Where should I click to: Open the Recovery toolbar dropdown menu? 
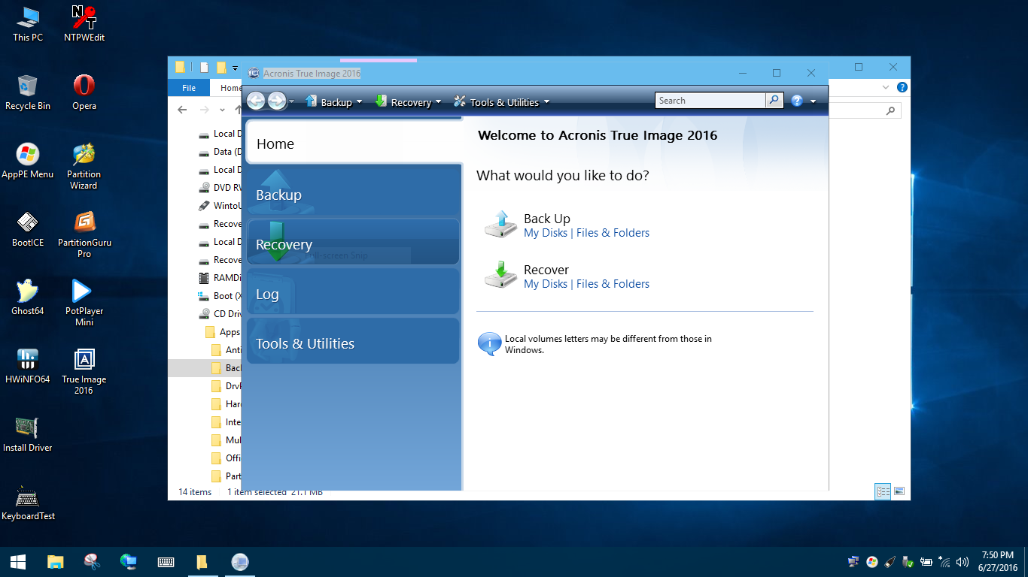(407, 102)
